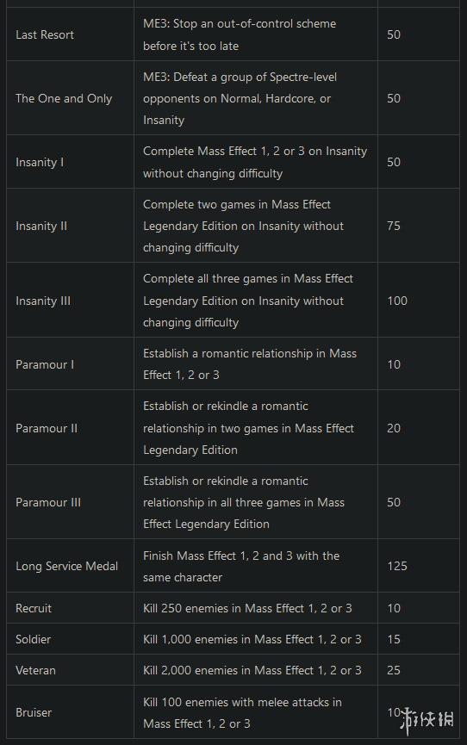Select the 100 points value
Image resolution: width=467 pixels, height=745 pixels.
coord(397,301)
